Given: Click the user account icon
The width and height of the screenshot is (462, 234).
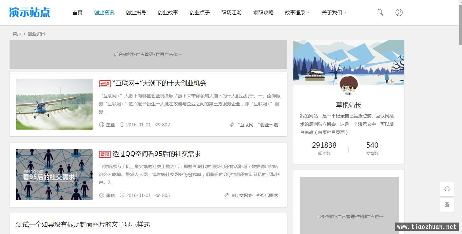Looking at the screenshot, I should (x=399, y=12).
